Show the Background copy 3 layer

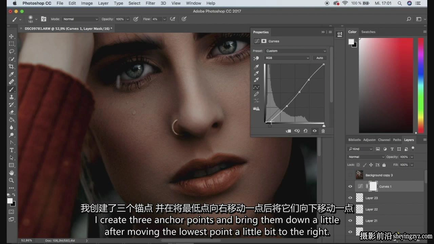(350, 175)
